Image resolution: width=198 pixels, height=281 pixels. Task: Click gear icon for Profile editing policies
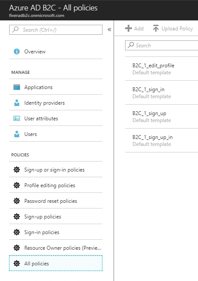point(16,185)
